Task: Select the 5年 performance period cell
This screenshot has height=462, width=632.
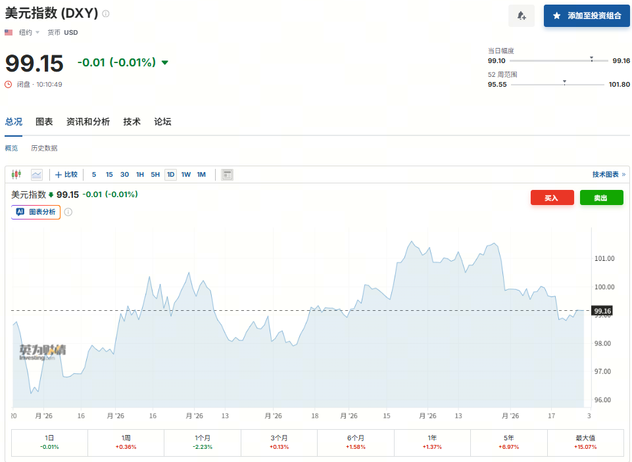Action: 508,442
